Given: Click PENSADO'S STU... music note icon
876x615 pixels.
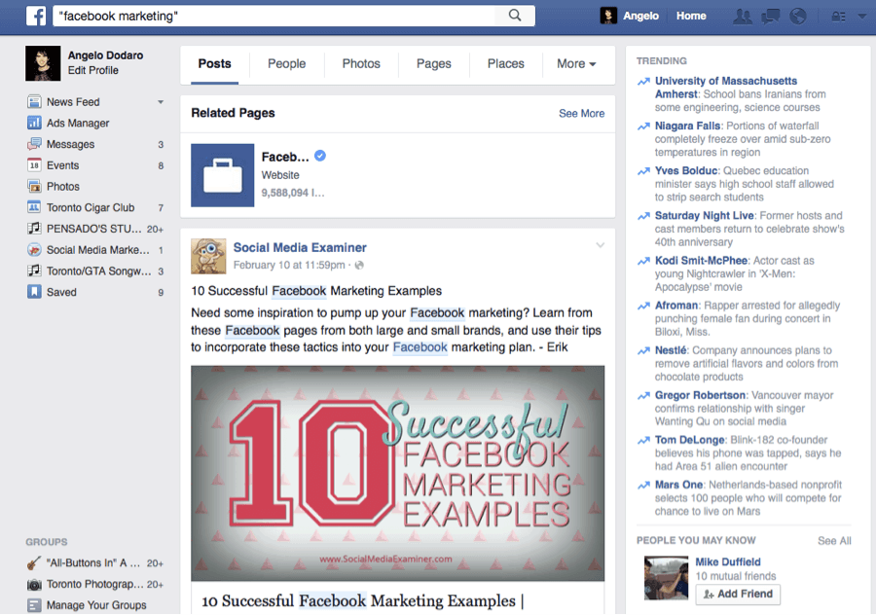Looking at the screenshot, I should click(x=35, y=229).
